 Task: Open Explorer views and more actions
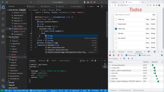click(x=24, y=6)
